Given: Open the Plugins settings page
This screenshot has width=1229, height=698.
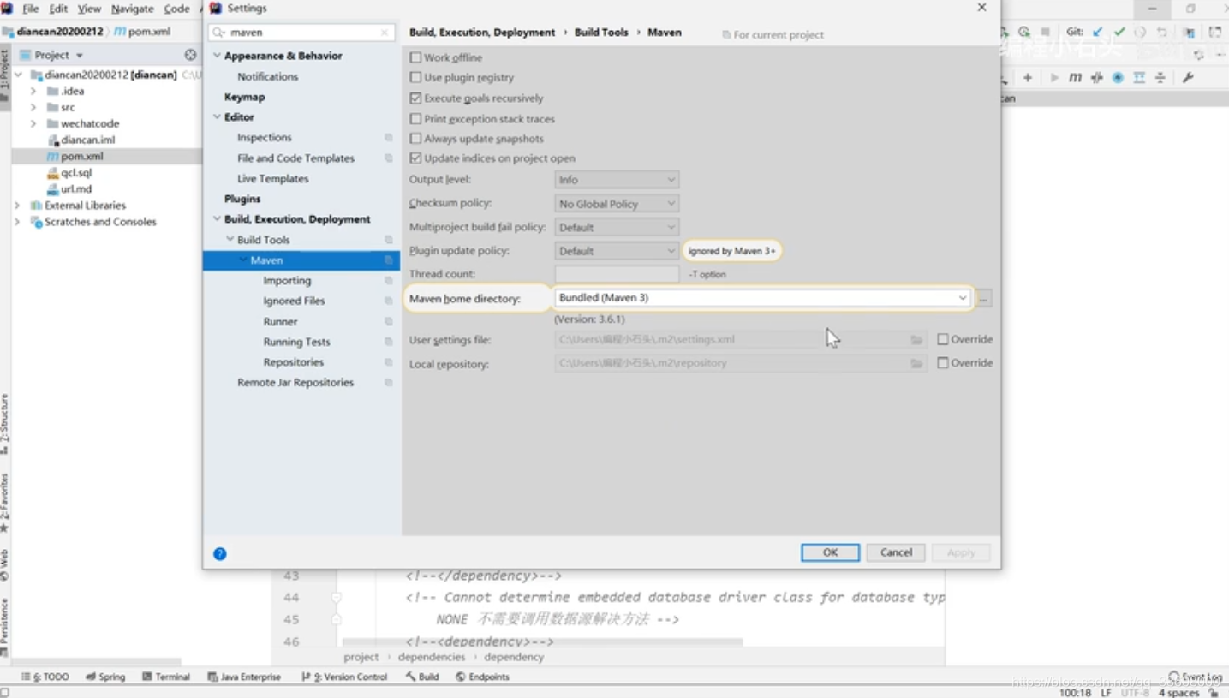Looking at the screenshot, I should click(x=242, y=199).
